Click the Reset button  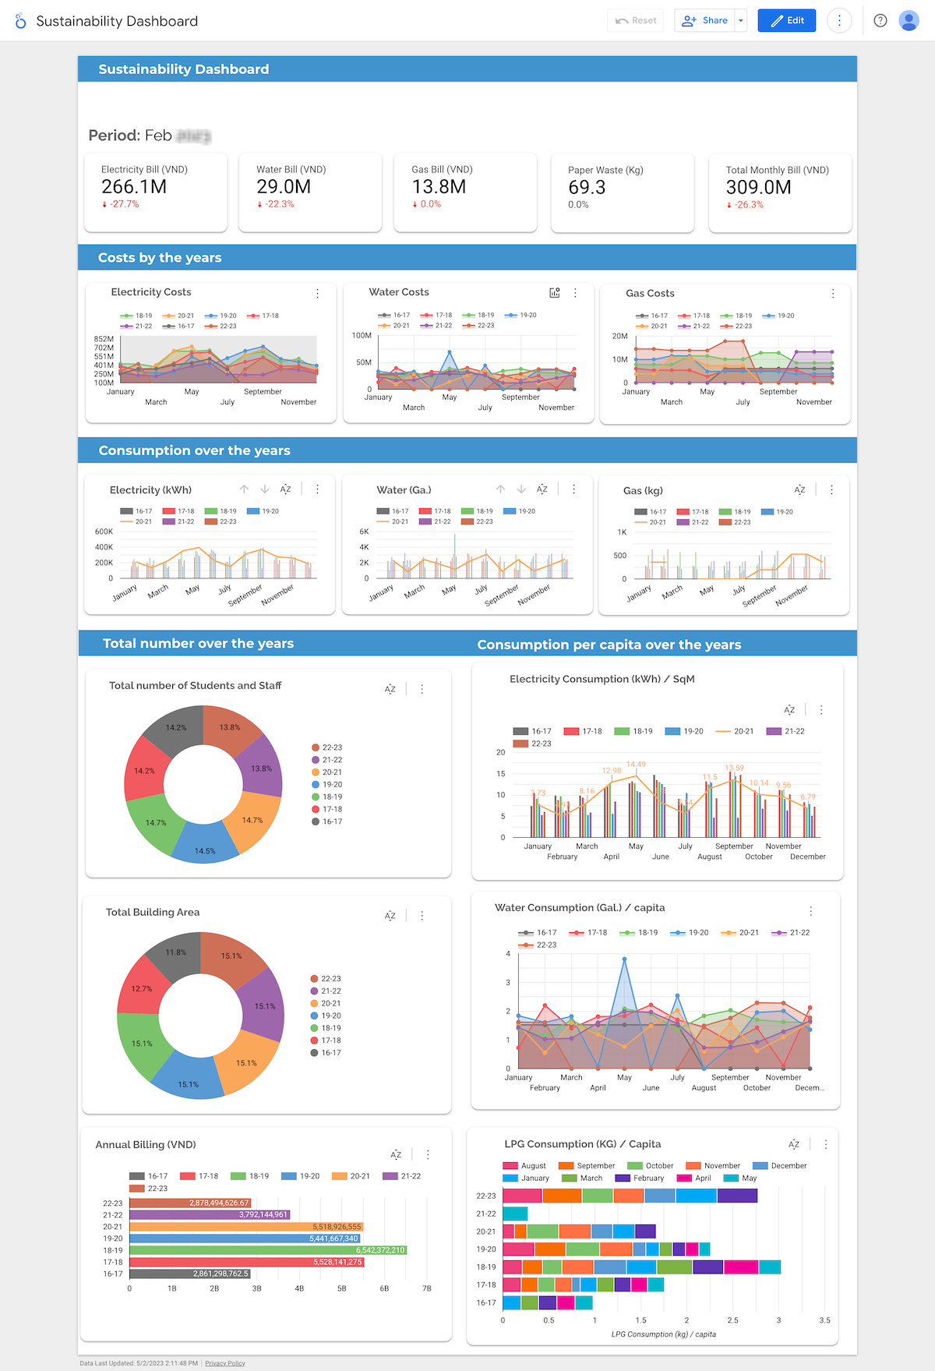pyautogui.click(x=636, y=21)
